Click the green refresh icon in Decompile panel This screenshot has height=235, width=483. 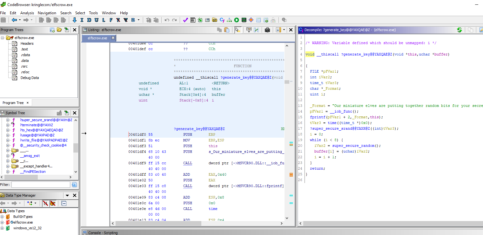tap(459, 30)
